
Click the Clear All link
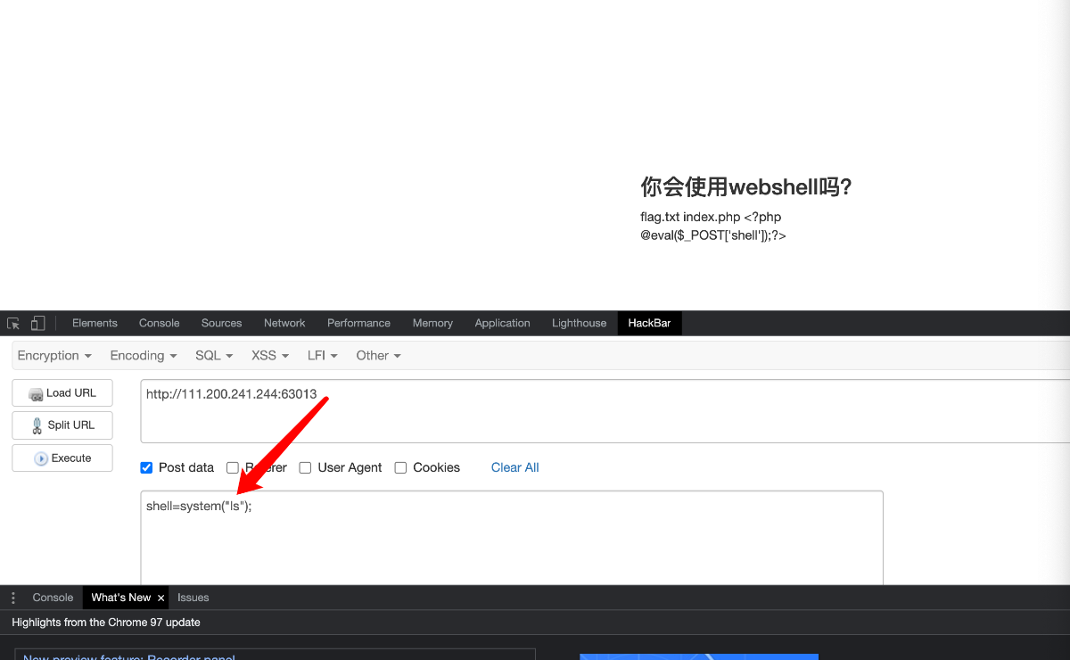point(515,467)
